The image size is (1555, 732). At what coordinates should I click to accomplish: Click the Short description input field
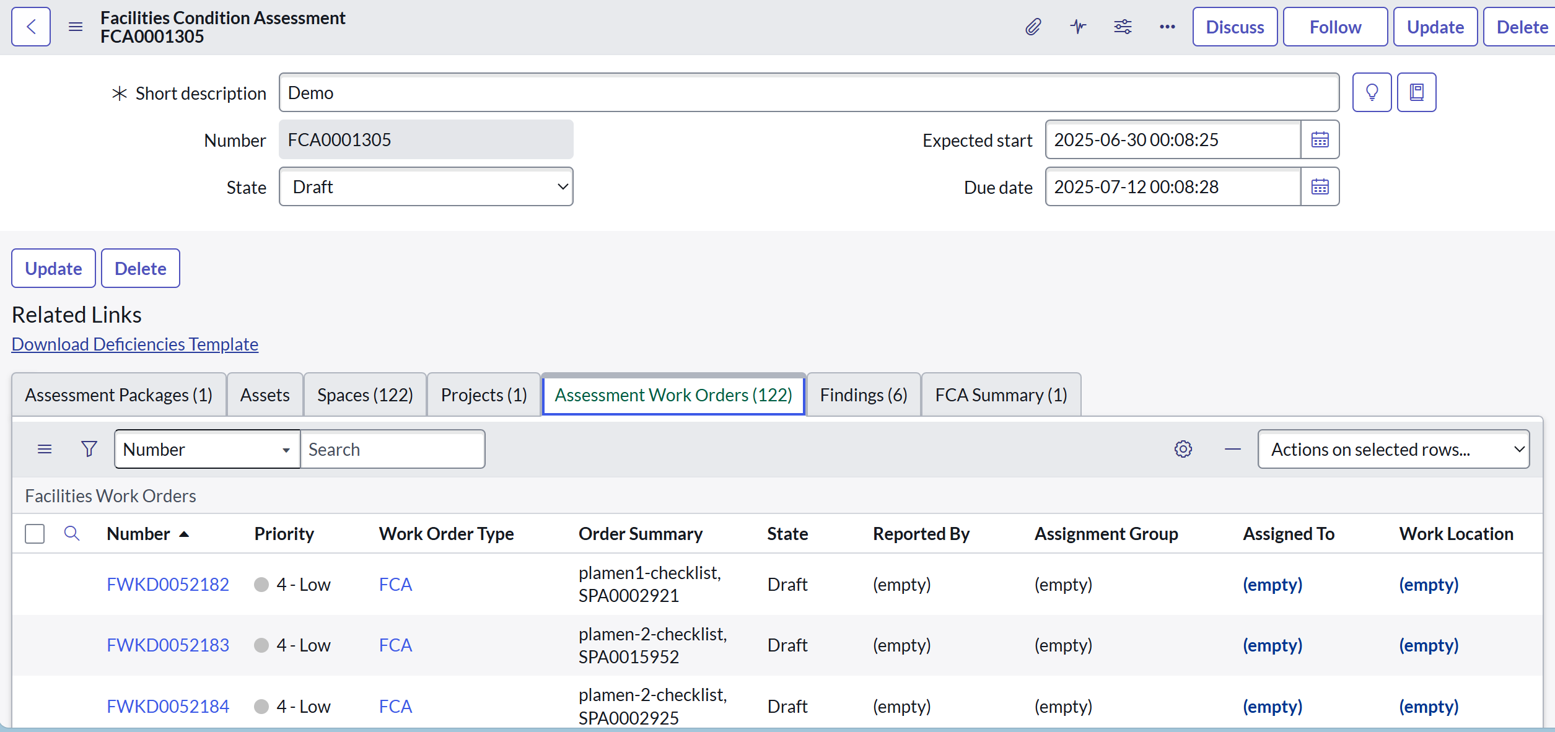(808, 92)
